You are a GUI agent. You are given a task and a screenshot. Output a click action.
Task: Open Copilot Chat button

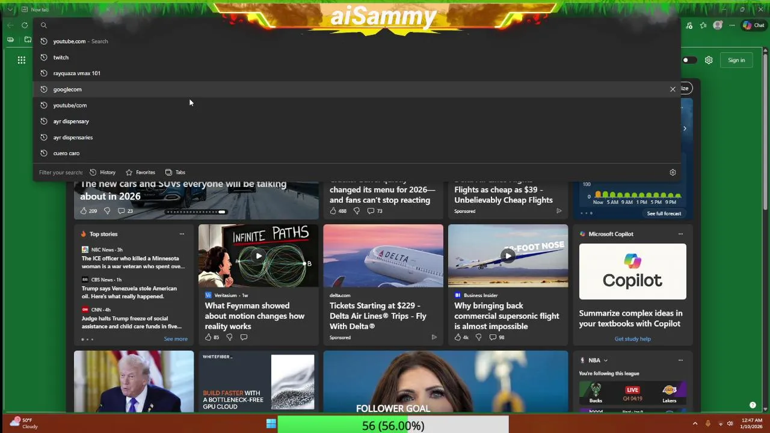pos(753,25)
